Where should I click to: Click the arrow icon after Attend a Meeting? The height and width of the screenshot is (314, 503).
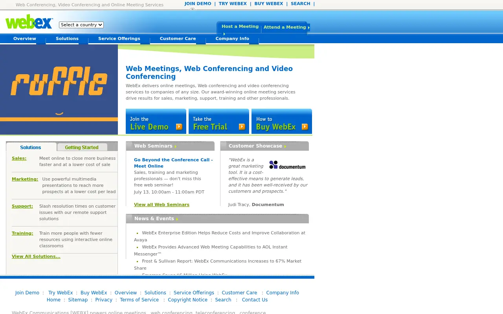(309, 27)
